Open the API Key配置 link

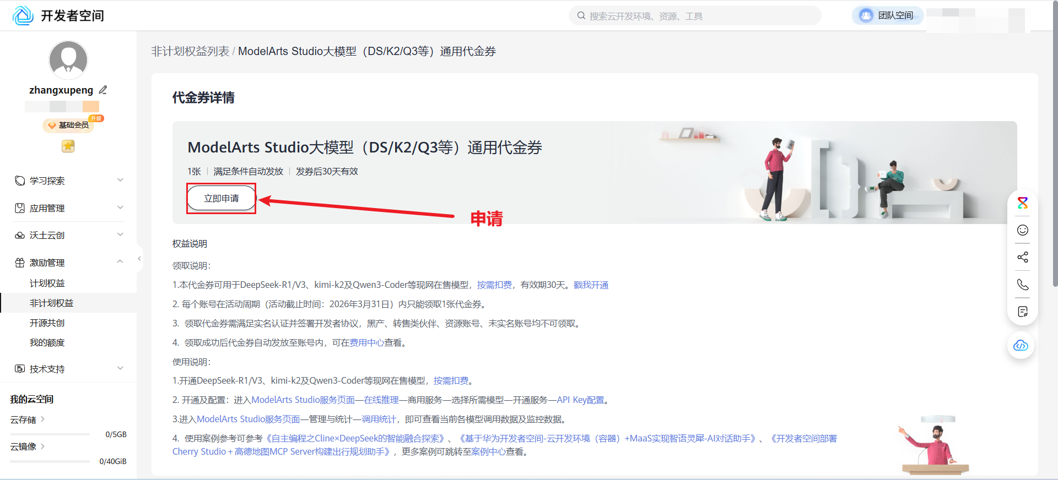point(580,400)
